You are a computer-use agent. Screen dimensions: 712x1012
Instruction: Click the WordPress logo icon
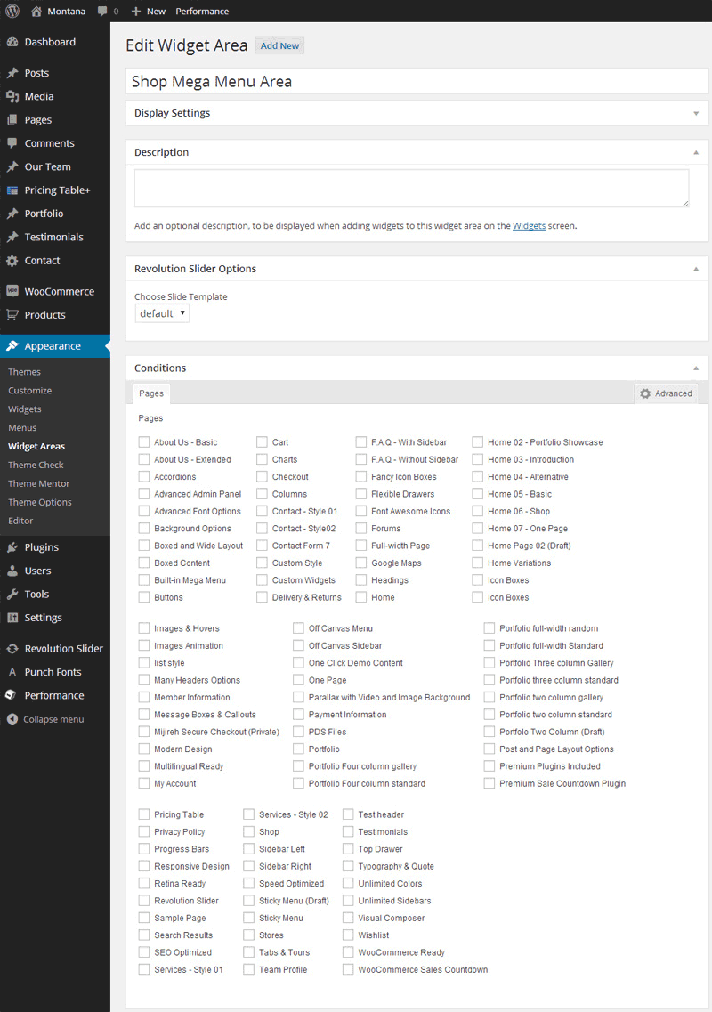(12, 12)
